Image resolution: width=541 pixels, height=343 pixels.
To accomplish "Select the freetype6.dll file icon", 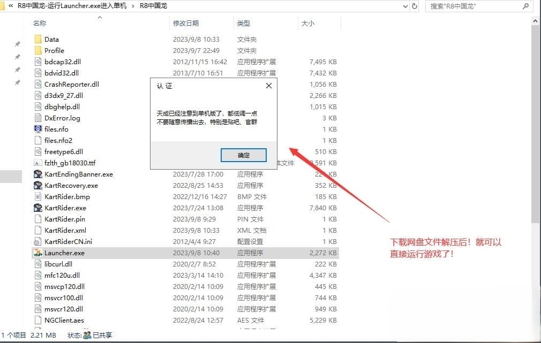I will click(x=38, y=151).
